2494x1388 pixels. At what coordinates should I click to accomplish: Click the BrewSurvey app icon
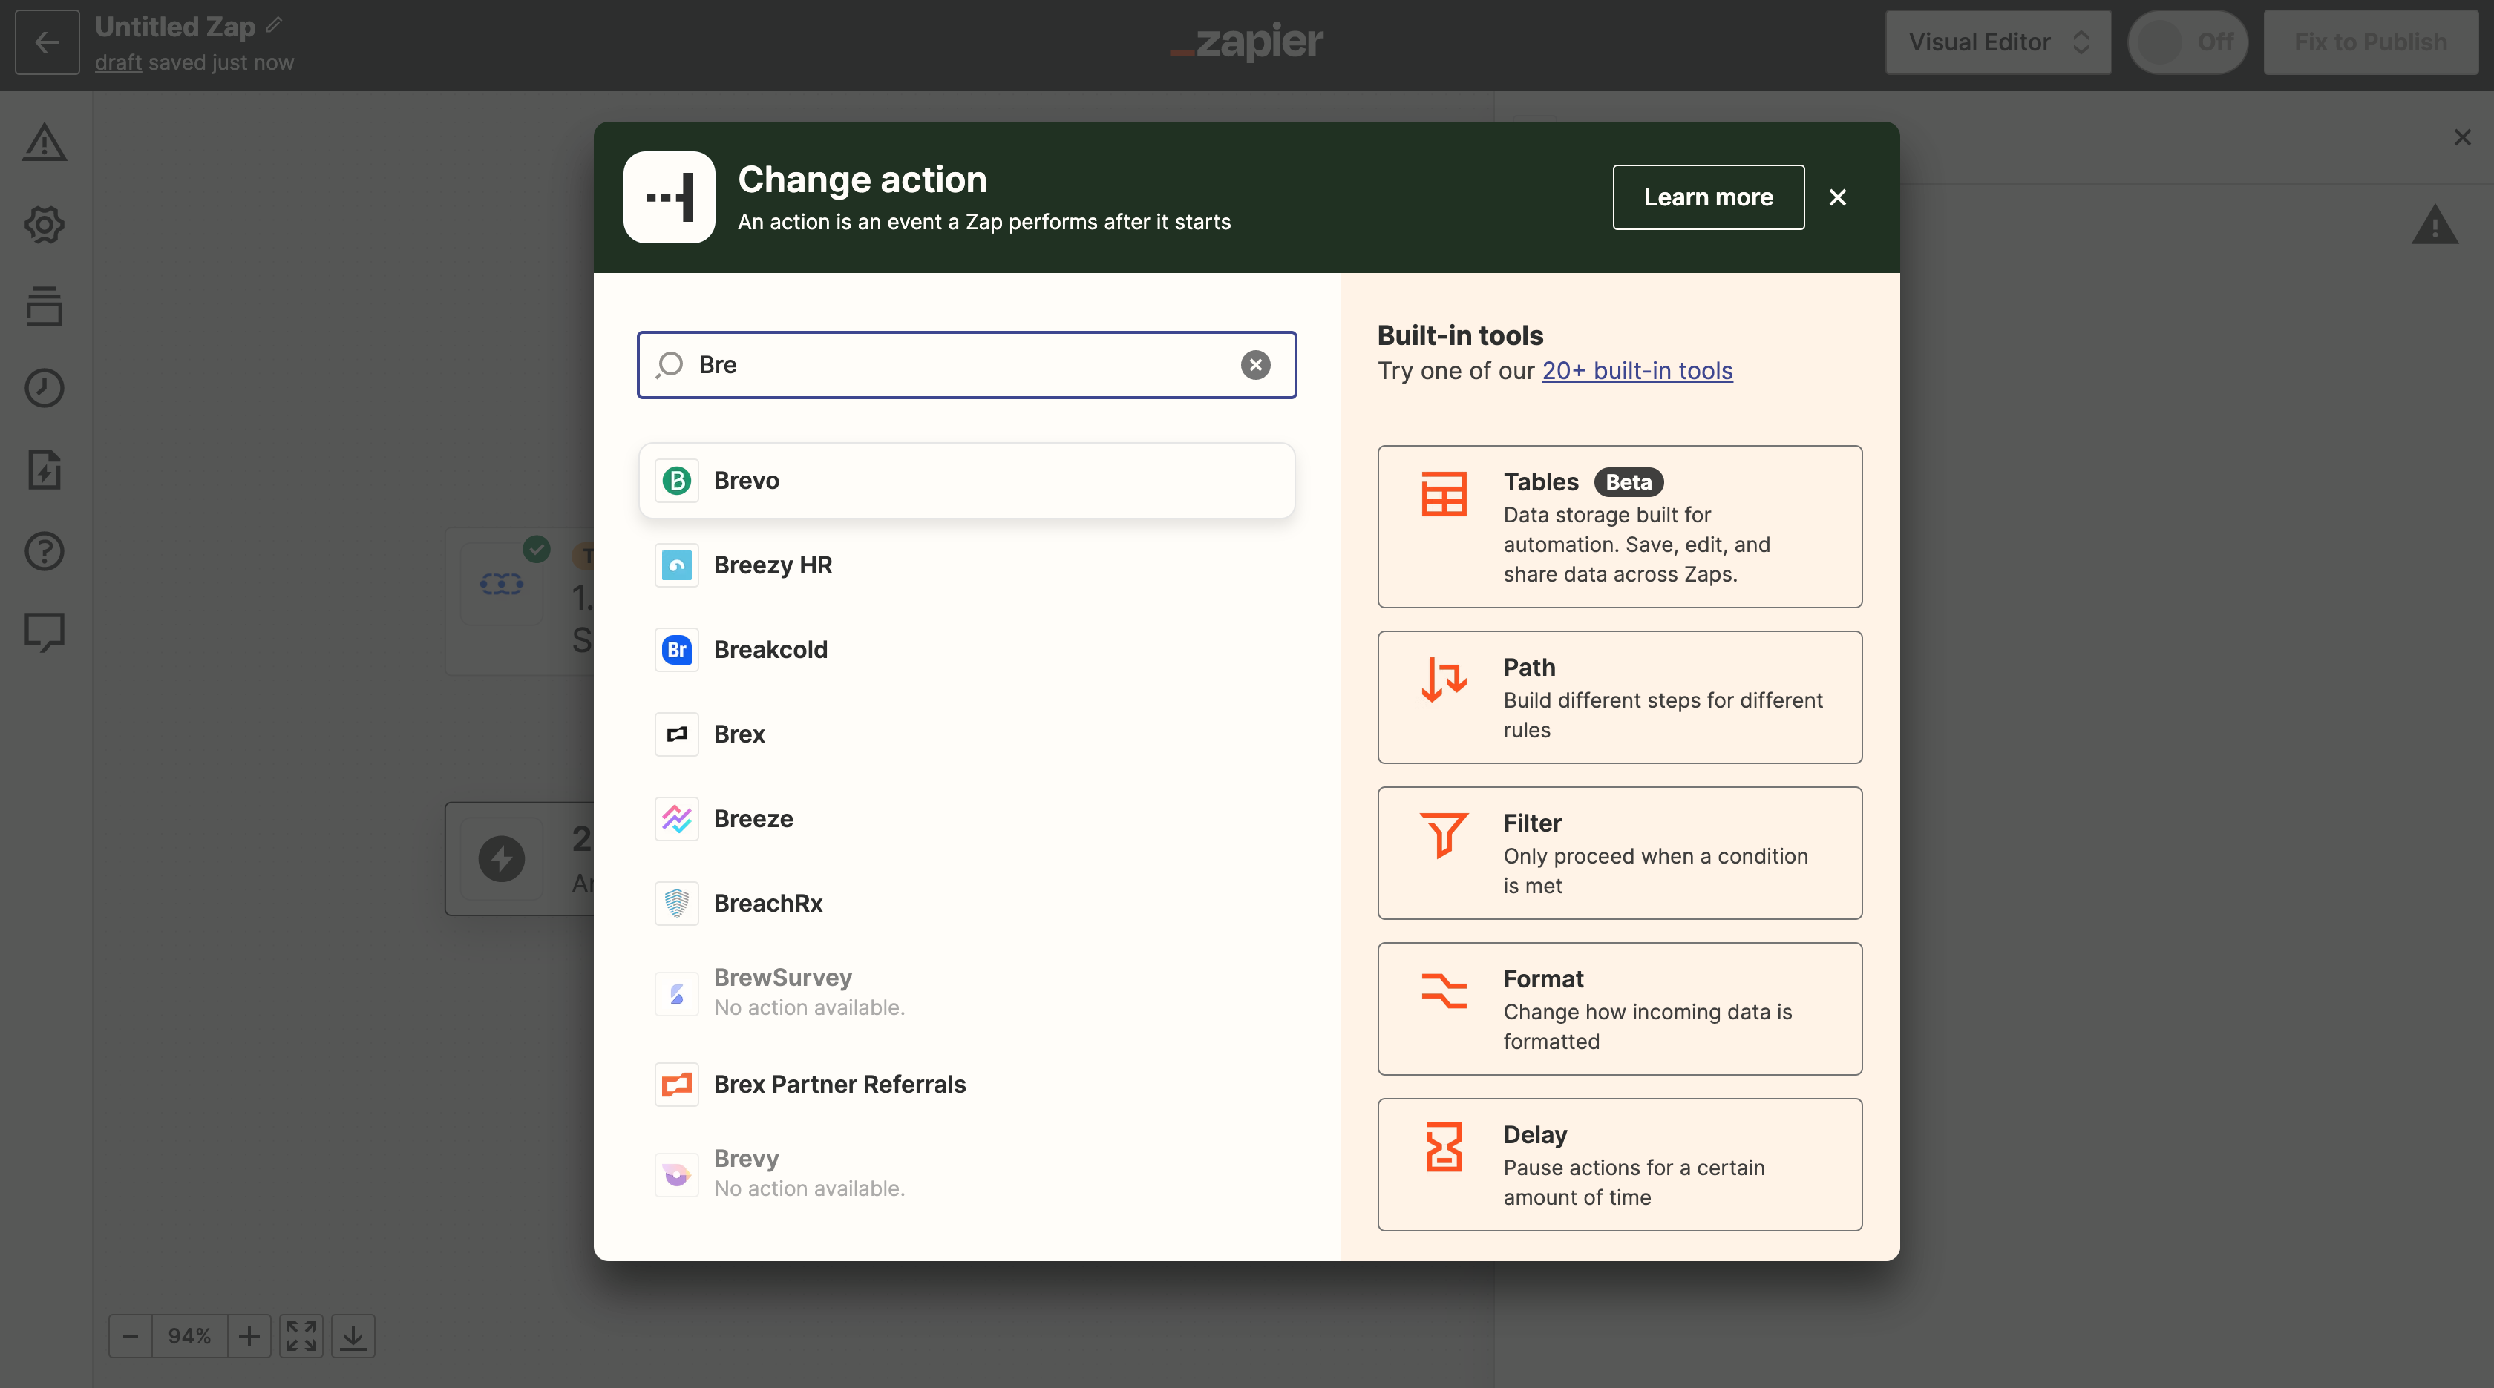677,994
